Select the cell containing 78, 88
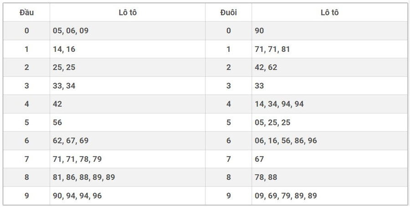The width and height of the screenshot is (410, 208). [x=266, y=177]
